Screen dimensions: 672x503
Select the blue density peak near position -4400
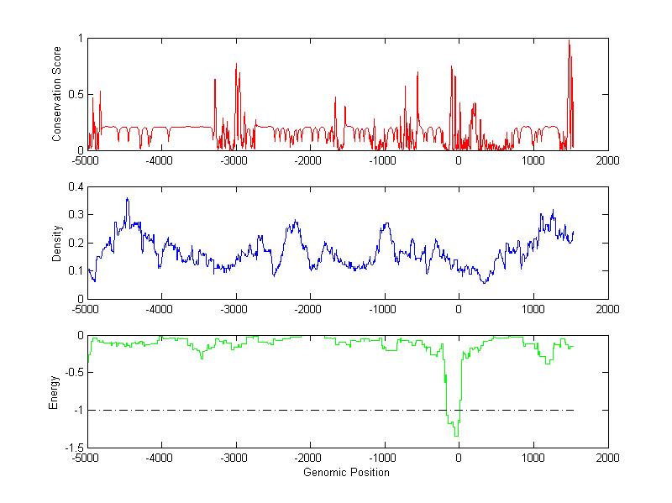pos(127,200)
